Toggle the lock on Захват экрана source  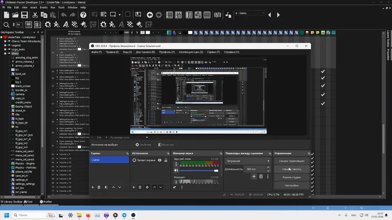166,160
